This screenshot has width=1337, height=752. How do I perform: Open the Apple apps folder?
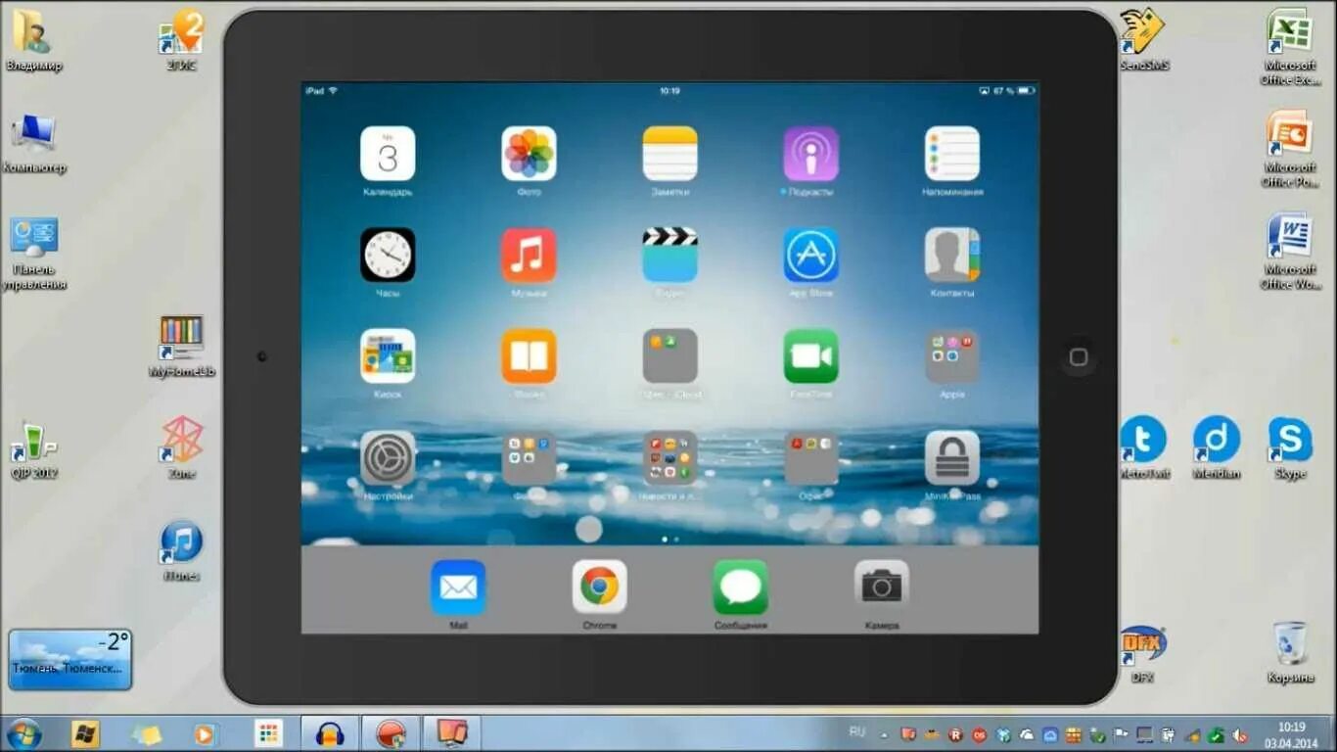click(x=951, y=355)
